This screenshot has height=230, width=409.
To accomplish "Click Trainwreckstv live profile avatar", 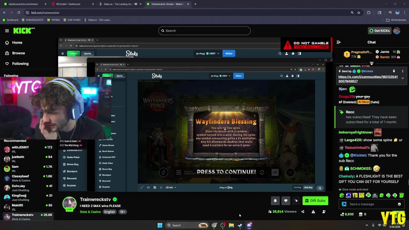I will (69, 204).
